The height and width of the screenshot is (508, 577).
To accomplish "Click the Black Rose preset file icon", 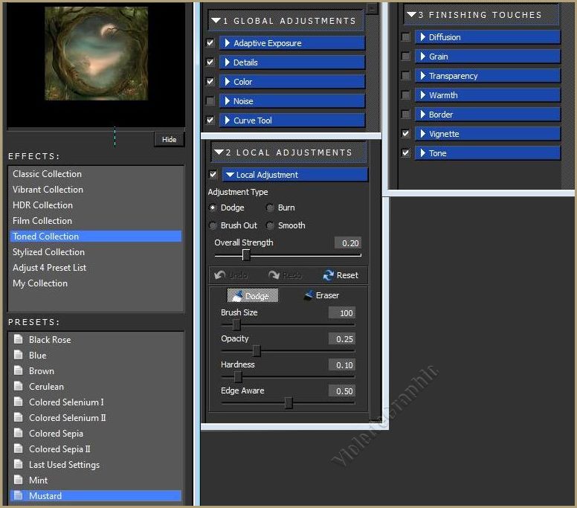I will [19, 340].
